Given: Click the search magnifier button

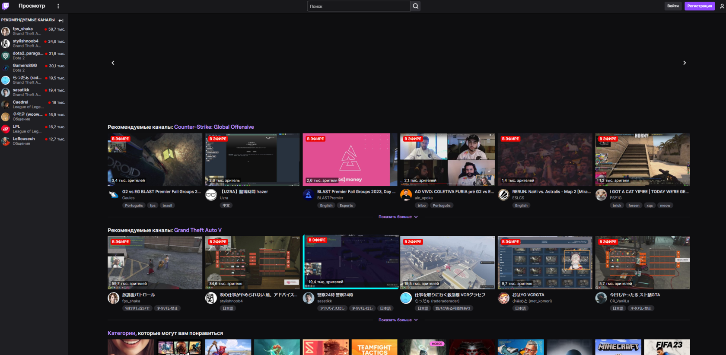Looking at the screenshot, I should tap(415, 6).
